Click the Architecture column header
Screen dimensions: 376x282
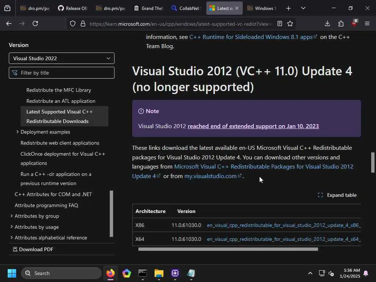(150, 211)
